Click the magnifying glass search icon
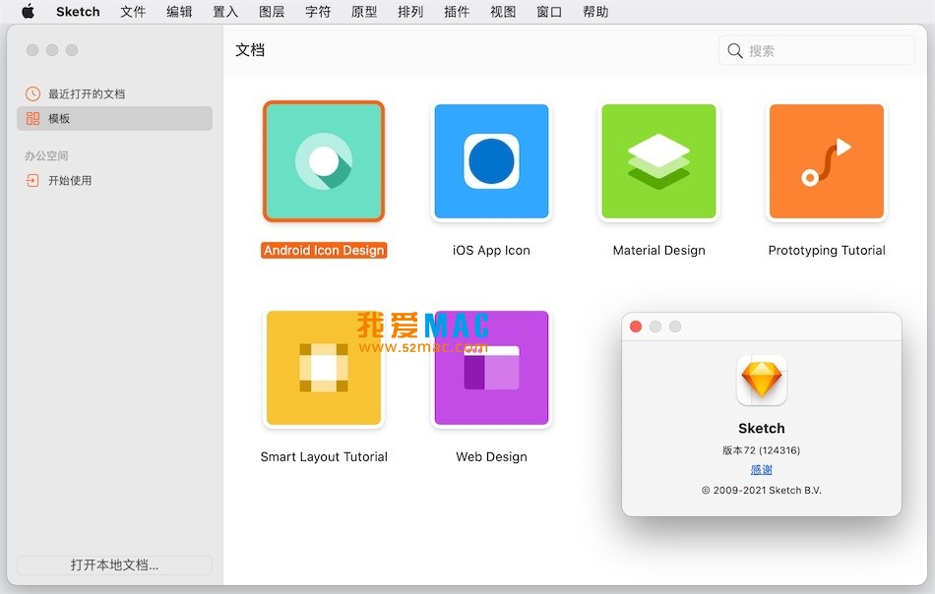 (735, 50)
